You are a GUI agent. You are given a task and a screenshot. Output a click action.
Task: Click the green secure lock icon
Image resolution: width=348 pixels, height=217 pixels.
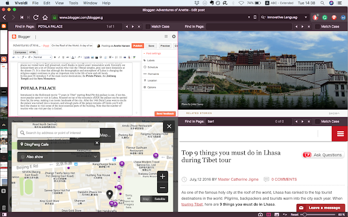[x=54, y=17]
